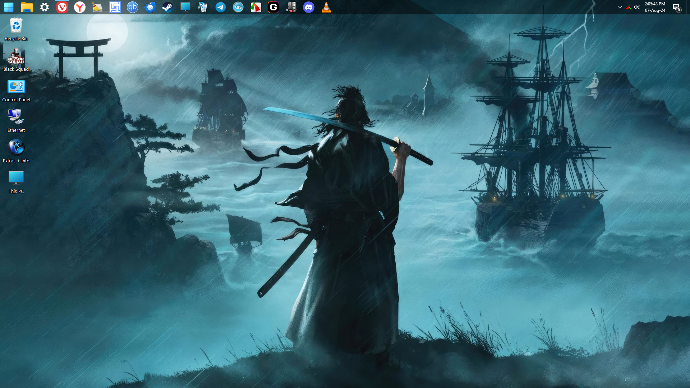Viewport: 690px width, 388px height.
Task: Open VLC media player from the taskbar
Action: (326, 7)
